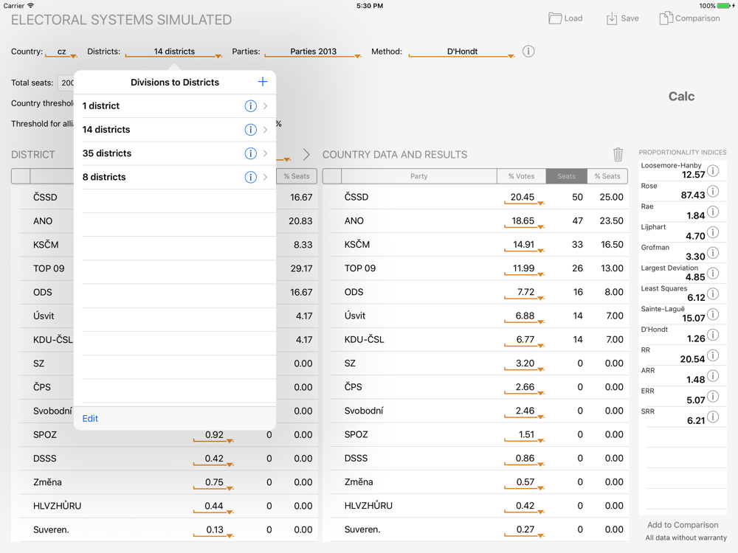
Task: Tap the Calc button
Action: [681, 97]
